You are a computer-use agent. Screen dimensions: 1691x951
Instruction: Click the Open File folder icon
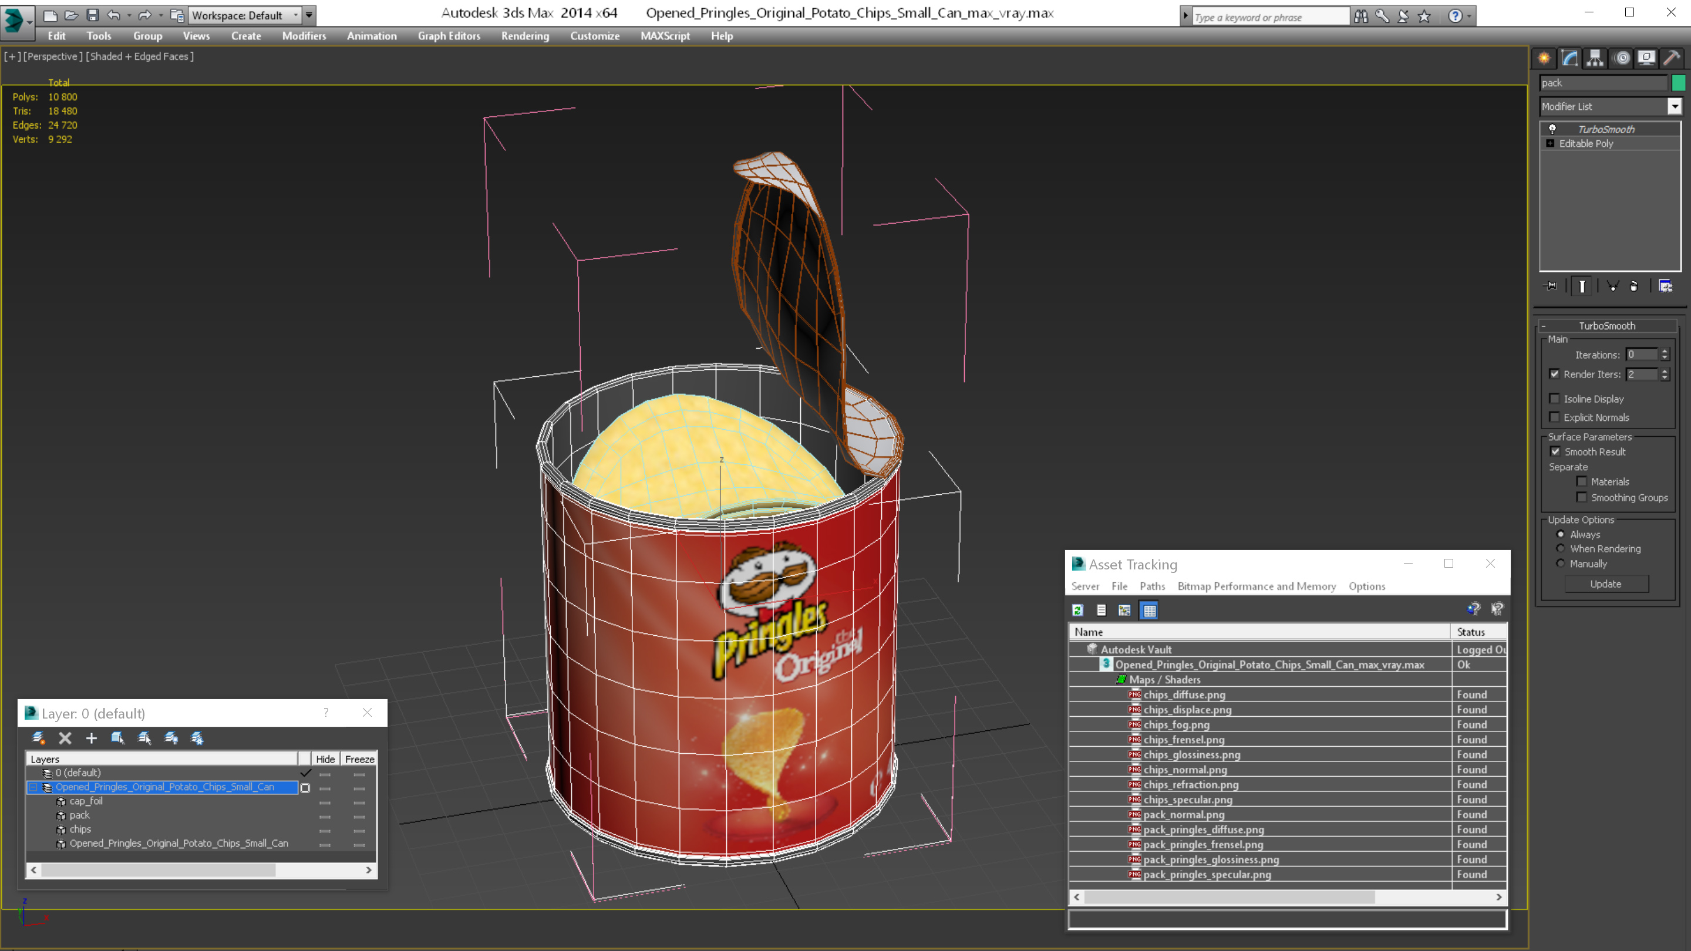point(71,15)
